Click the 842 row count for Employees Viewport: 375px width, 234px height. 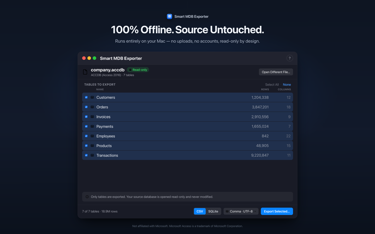click(x=265, y=136)
